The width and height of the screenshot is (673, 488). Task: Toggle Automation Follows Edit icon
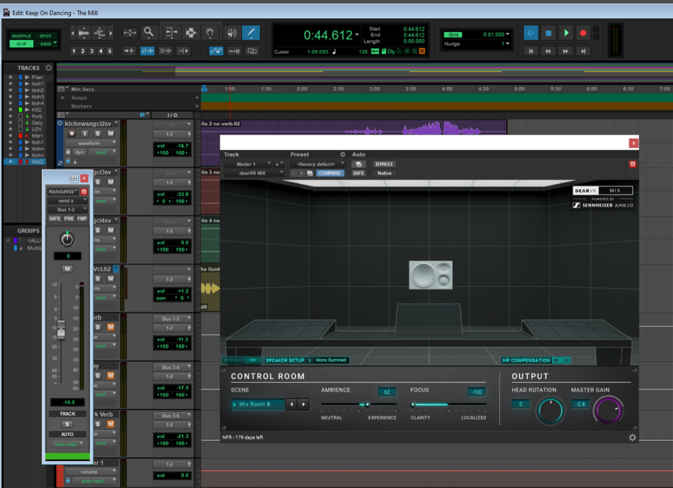(x=216, y=51)
